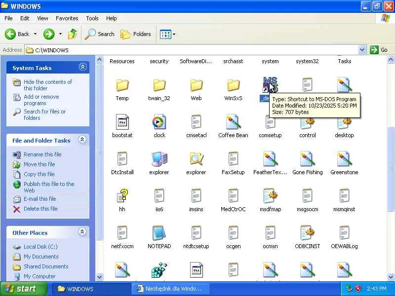Toggle the Folders pane
The height and width of the screenshot is (296, 395).
coord(136,34)
